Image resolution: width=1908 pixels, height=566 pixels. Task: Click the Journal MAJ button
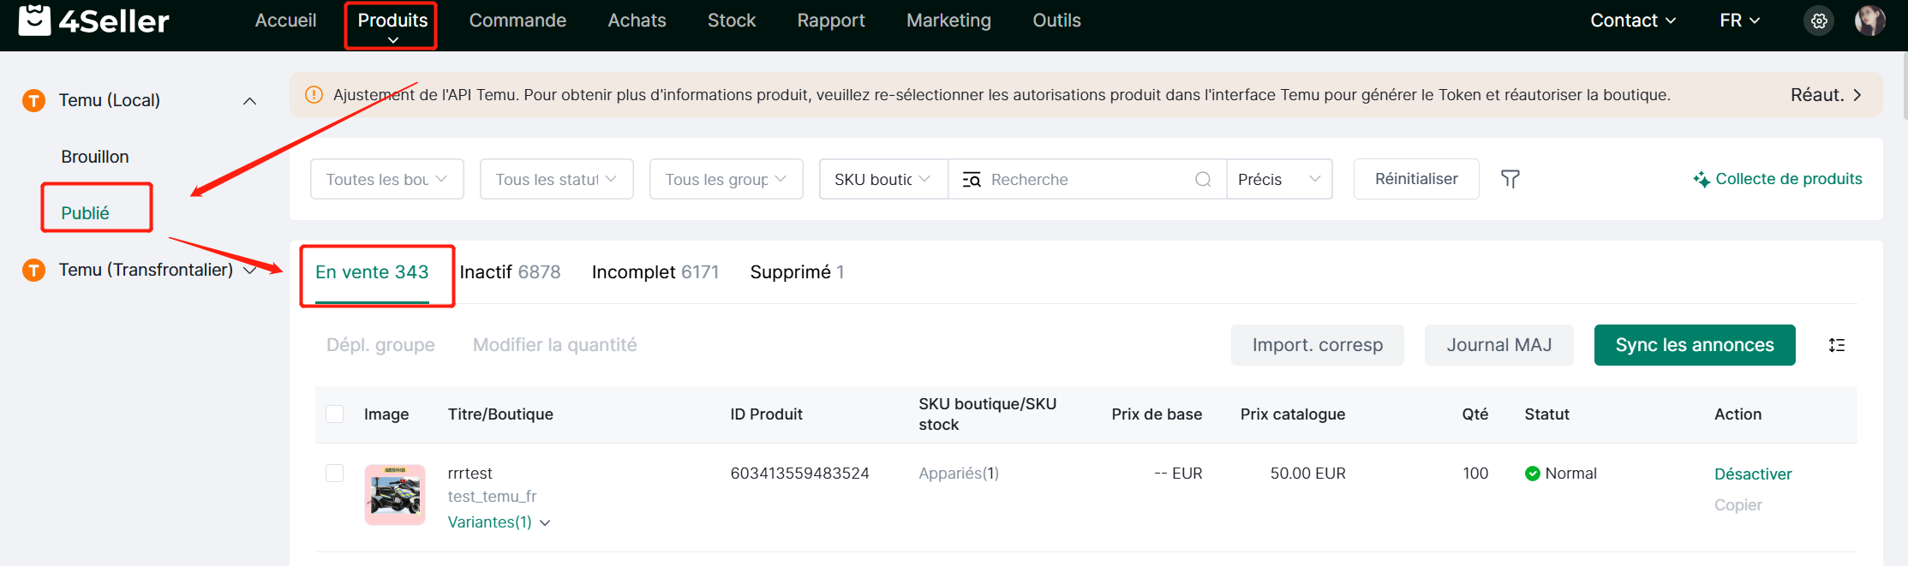[1499, 345]
